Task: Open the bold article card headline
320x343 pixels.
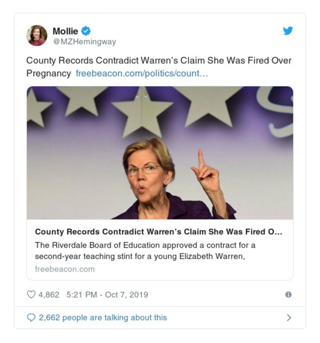Action: tap(158, 232)
